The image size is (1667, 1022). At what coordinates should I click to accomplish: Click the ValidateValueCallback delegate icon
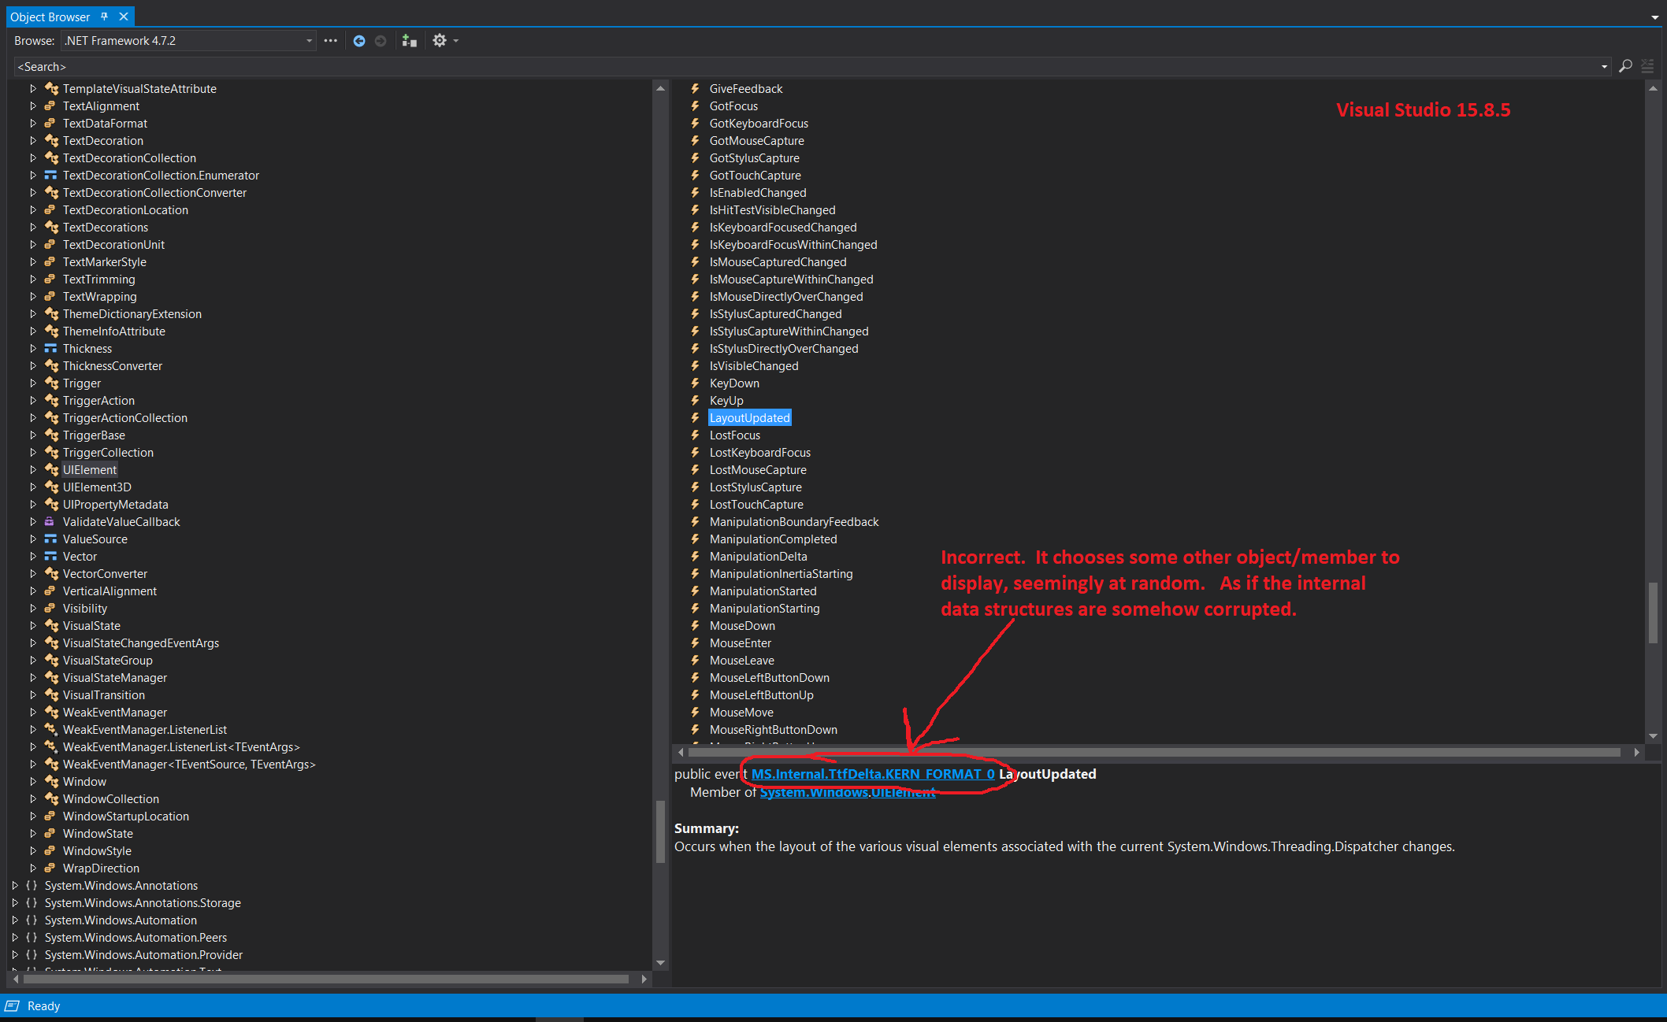[x=50, y=521]
